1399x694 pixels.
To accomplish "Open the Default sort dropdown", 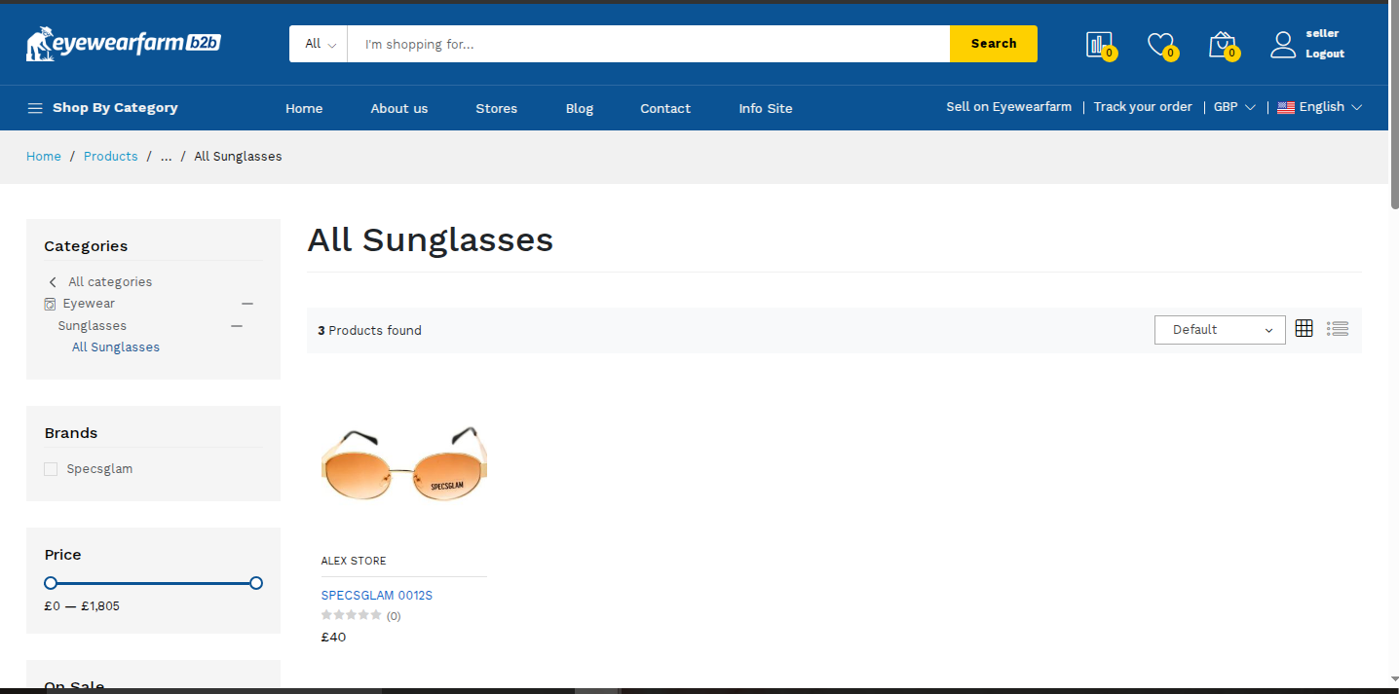I will tap(1220, 330).
